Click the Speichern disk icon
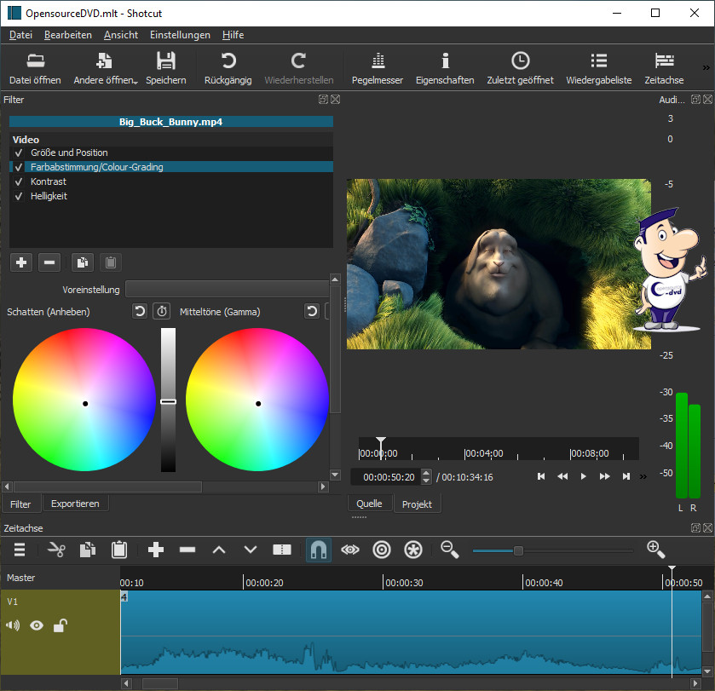Viewport: 715px width, 691px height. point(165,61)
